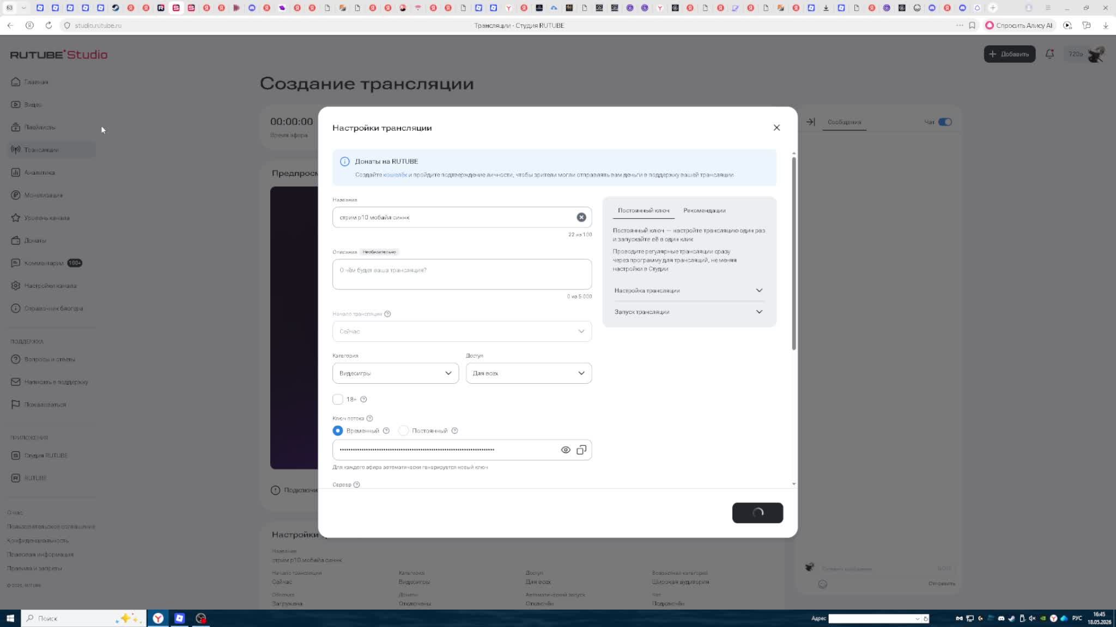Open help for Начало трансляции
Screen dimensions: 1116x627
(x=387, y=314)
